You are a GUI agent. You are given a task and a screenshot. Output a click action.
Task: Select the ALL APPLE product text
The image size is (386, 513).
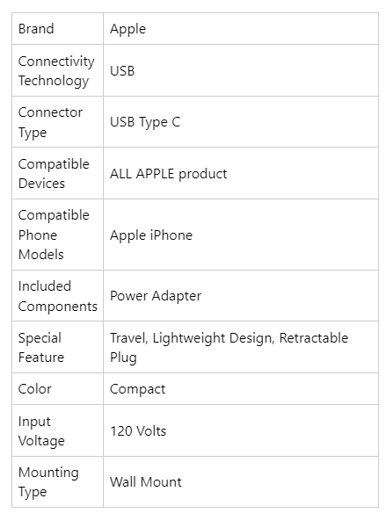(x=168, y=174)
